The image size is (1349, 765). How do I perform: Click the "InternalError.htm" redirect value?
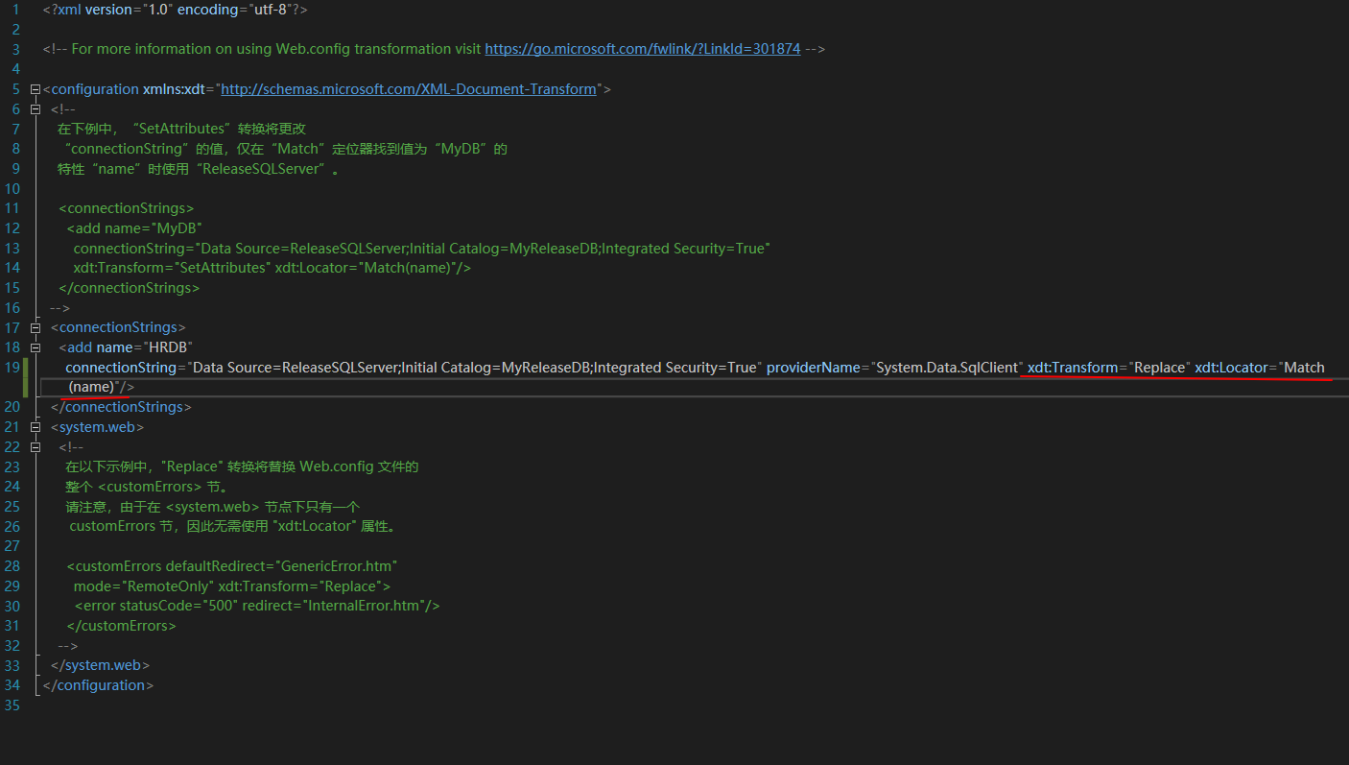tap(364, 606)
